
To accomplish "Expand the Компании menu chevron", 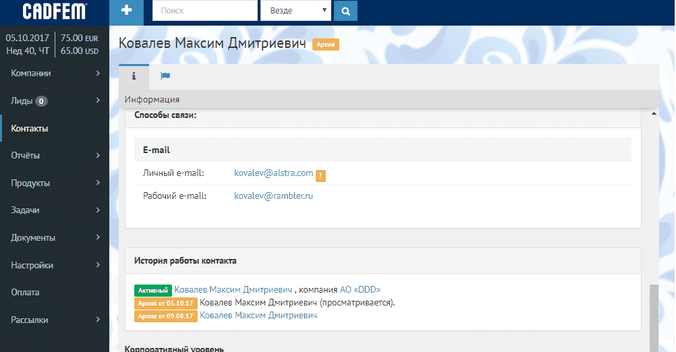I will (98, 74).
